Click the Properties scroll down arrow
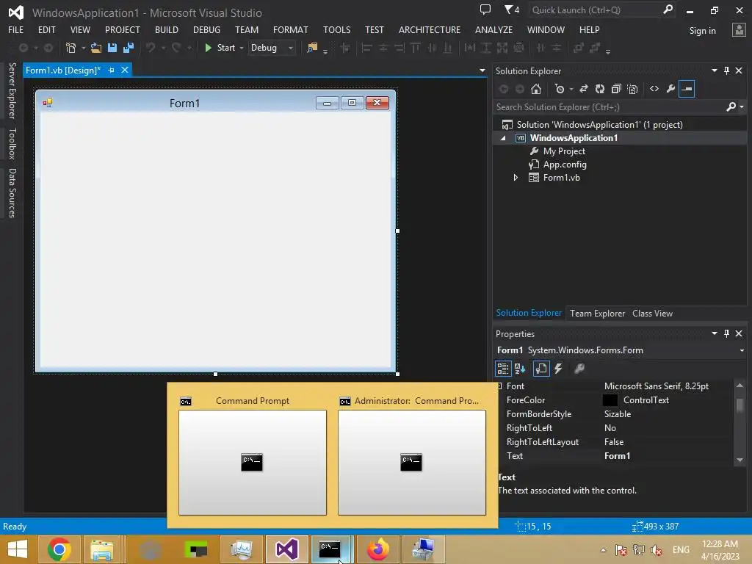 pyautogui.click(x=740, y=460)
